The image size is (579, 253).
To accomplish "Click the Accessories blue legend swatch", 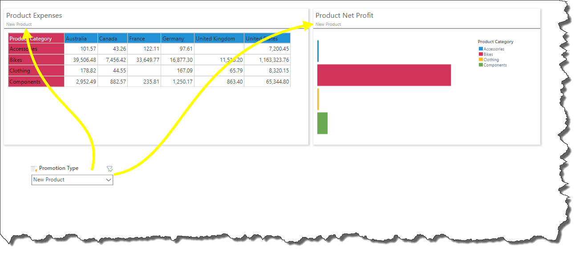I will [x=481, y=49].
